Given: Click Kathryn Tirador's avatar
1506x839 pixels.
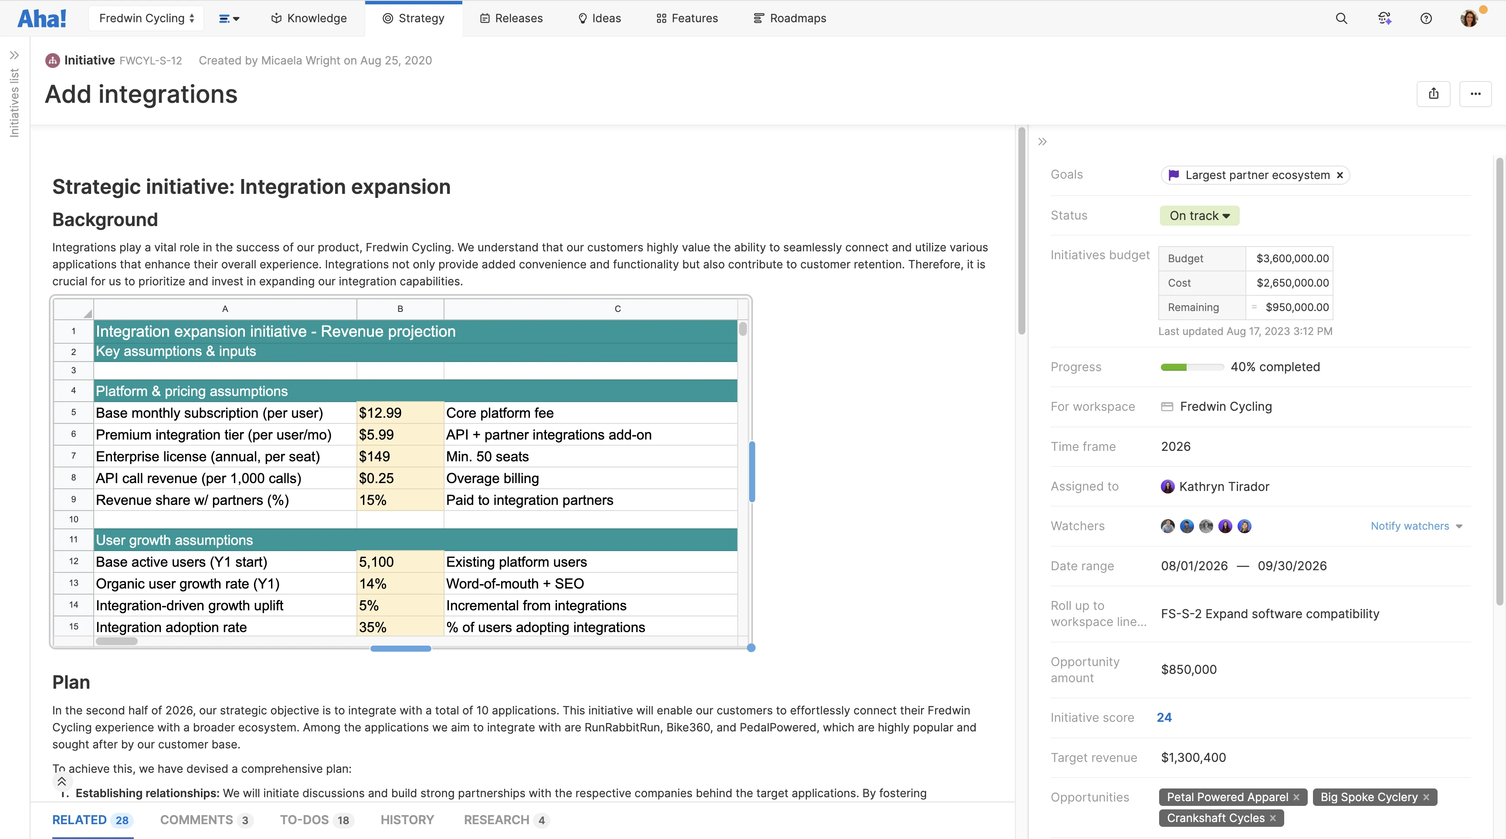Looking at the screenshot, I should (1167, 487).
